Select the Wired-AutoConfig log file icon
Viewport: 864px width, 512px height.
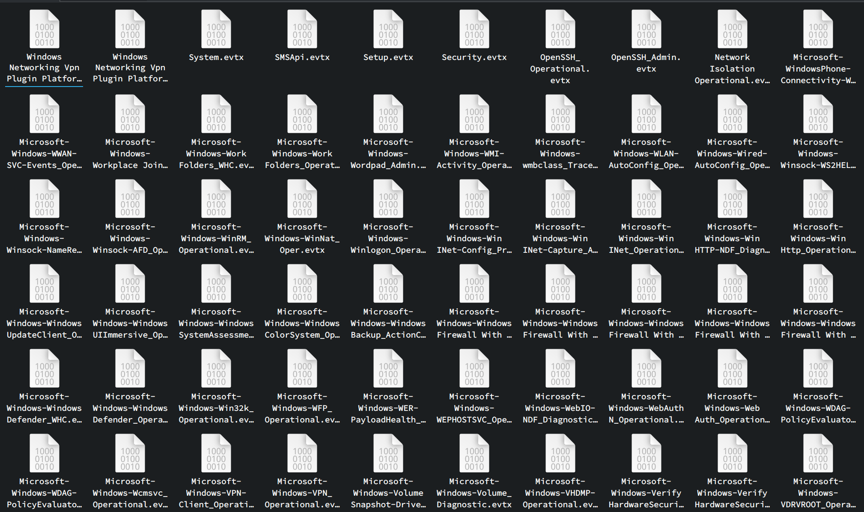pos(733,114)
